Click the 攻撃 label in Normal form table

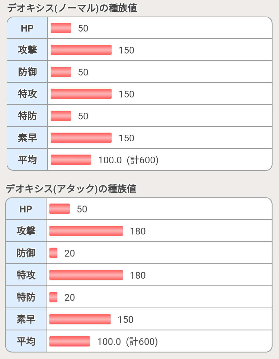27,50
